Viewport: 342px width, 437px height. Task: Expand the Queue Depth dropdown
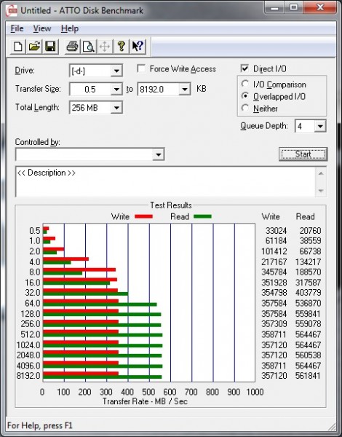320,126
